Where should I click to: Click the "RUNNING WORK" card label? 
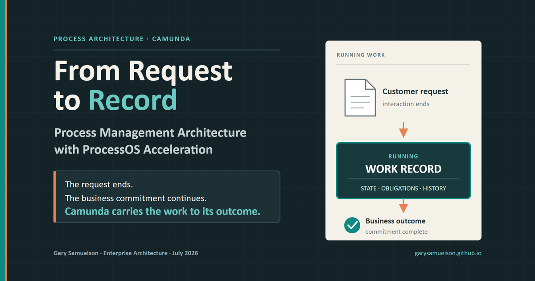click(361, 55)
